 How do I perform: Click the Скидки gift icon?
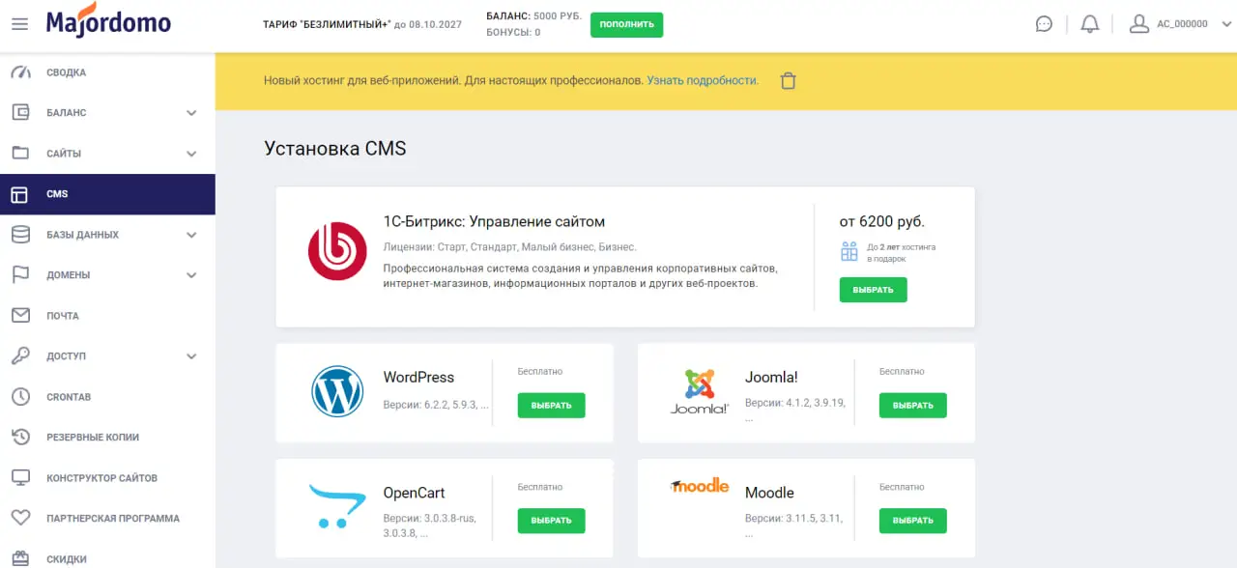click(x=20, y=558)
